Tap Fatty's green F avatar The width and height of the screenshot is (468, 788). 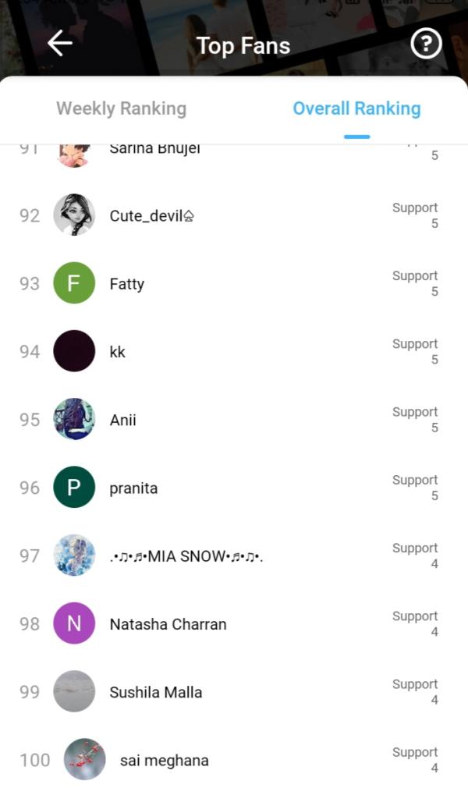74,283
